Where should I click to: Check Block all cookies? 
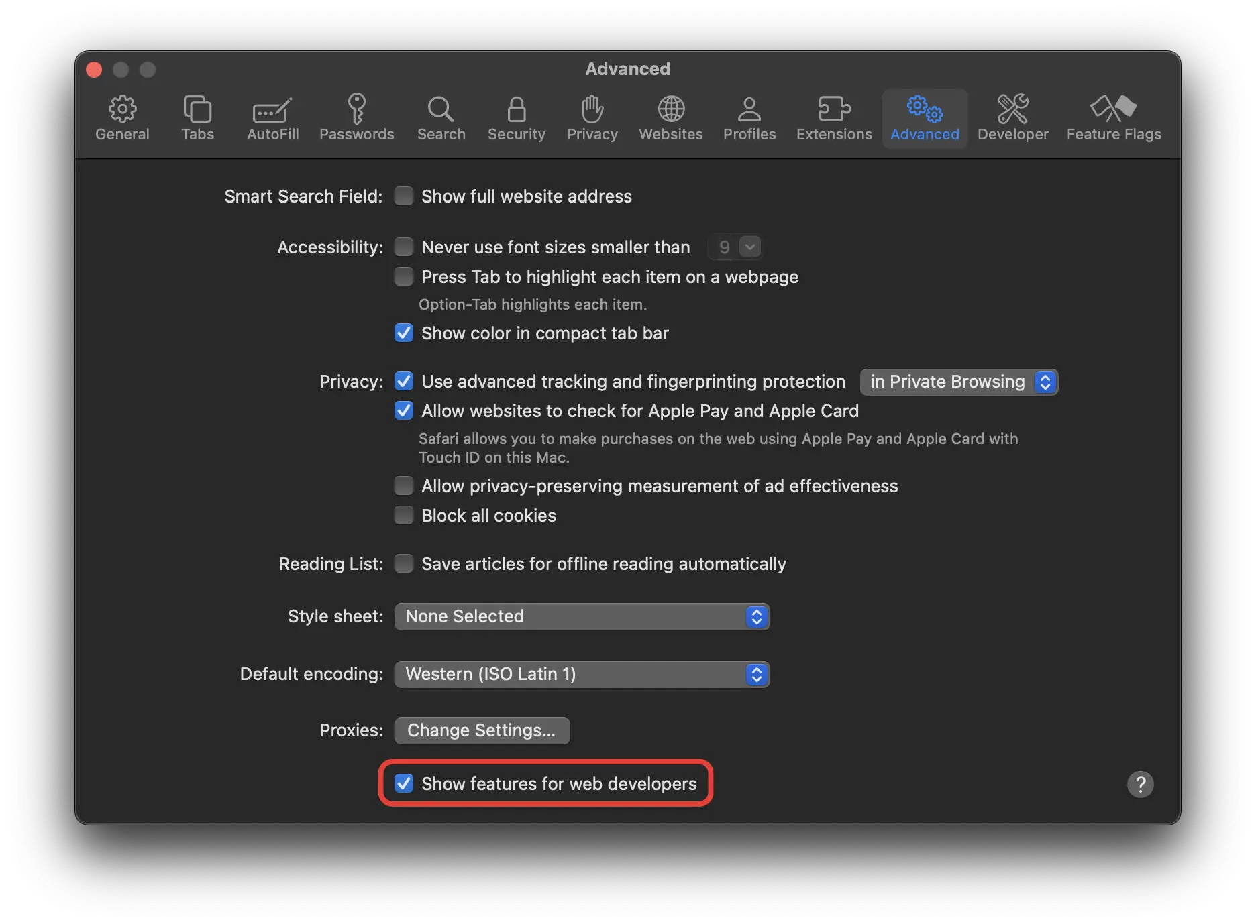pos(404,516)
